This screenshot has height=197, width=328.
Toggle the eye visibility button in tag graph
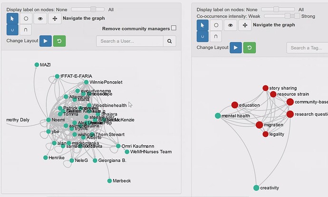point(231,25)
